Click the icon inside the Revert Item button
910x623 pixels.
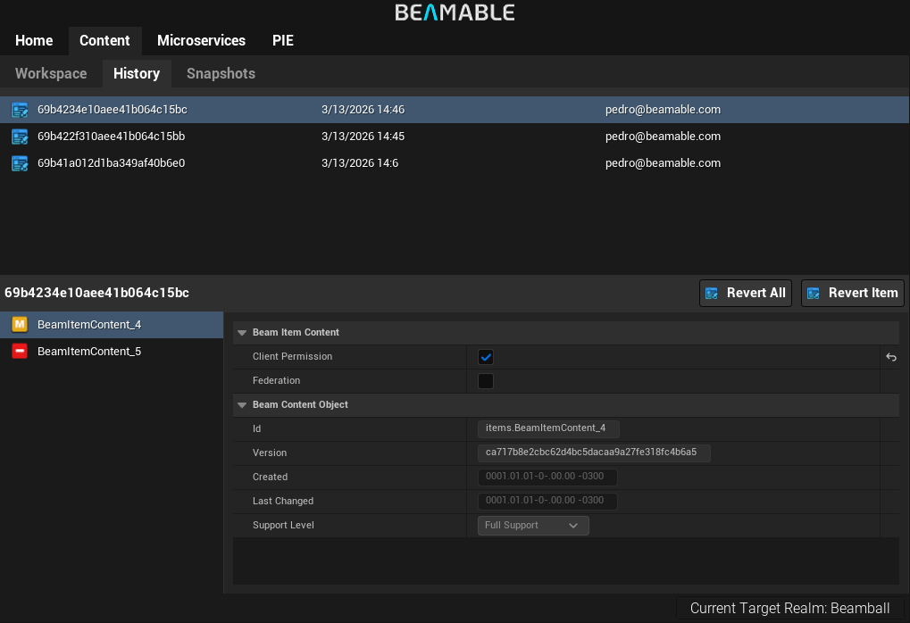click(814, 293)
